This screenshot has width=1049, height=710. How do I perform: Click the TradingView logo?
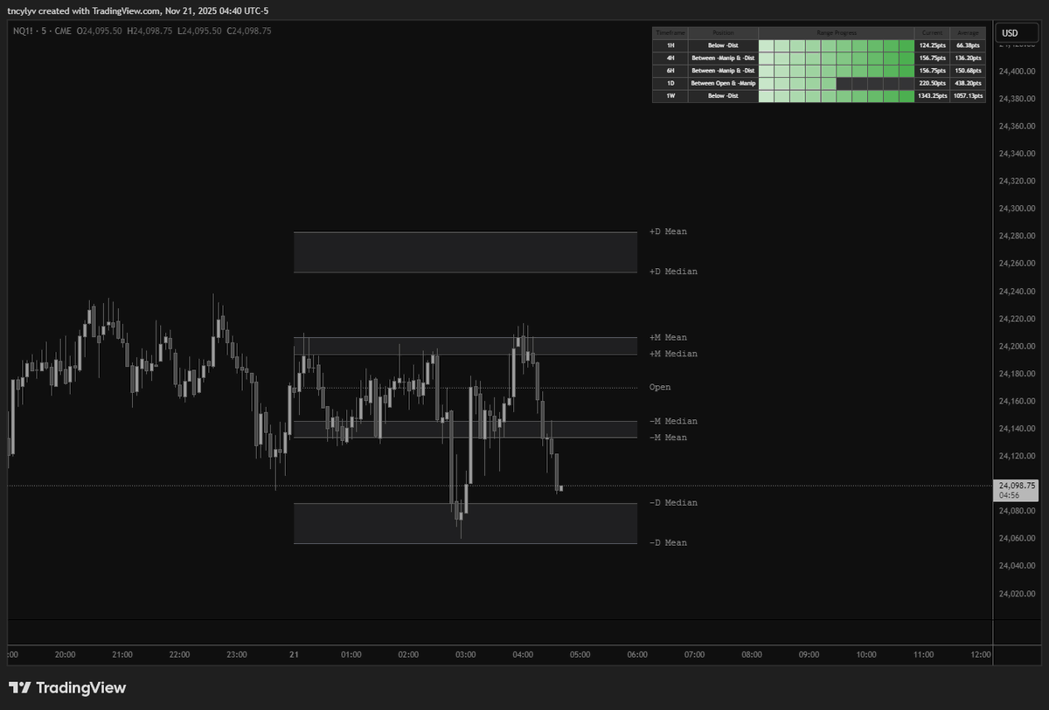pyautogui.click(x=67, y=688)
